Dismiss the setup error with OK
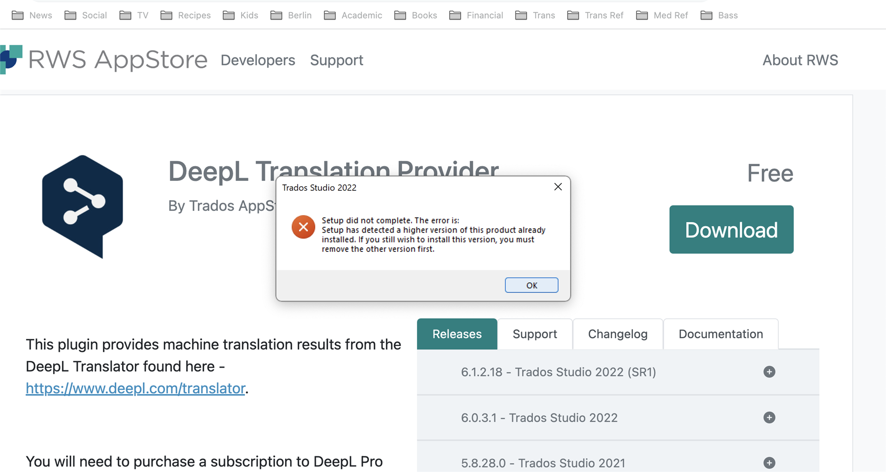 click(x=531, y=285)
